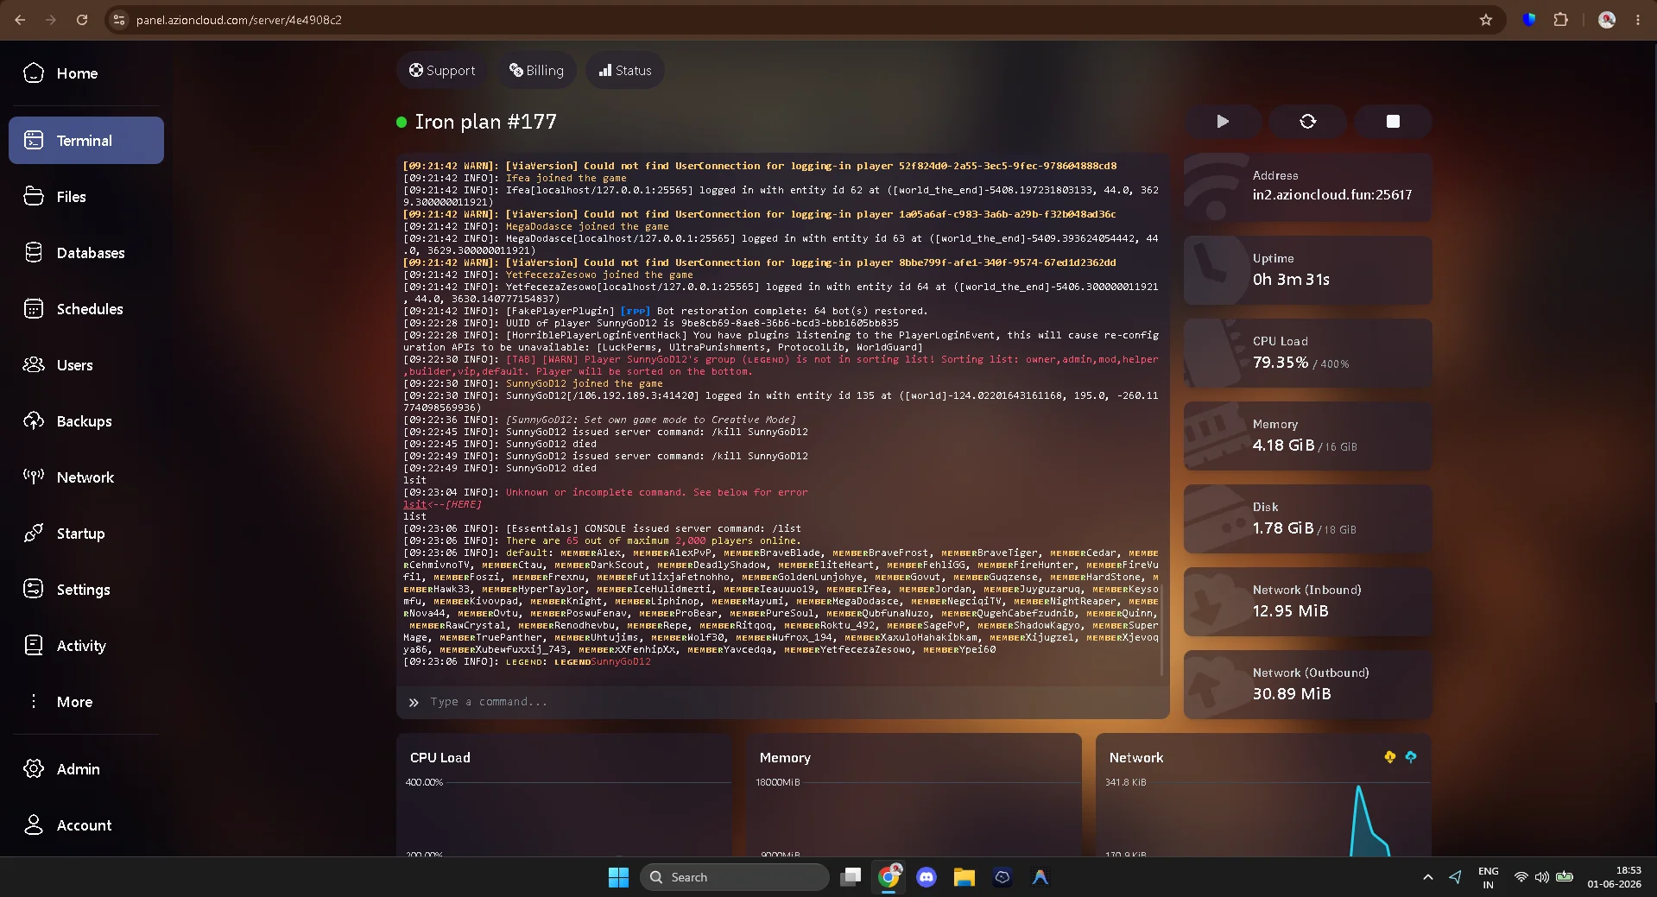
Task: Open Backups from the sidebar
Action: tap(85, 421)
